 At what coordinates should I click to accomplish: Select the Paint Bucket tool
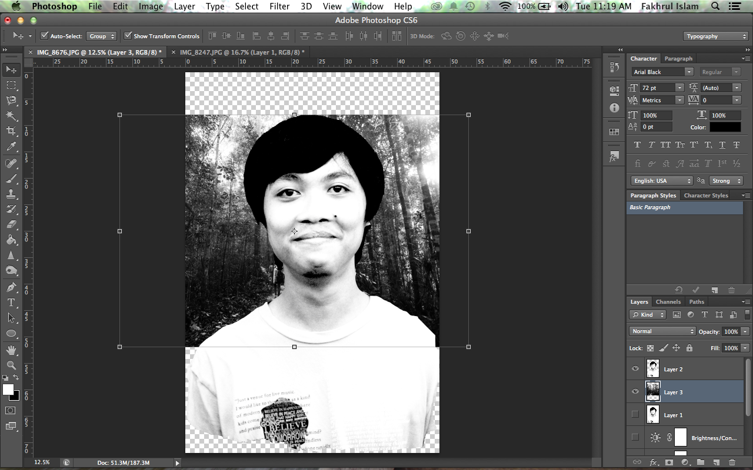pos(11,240)
